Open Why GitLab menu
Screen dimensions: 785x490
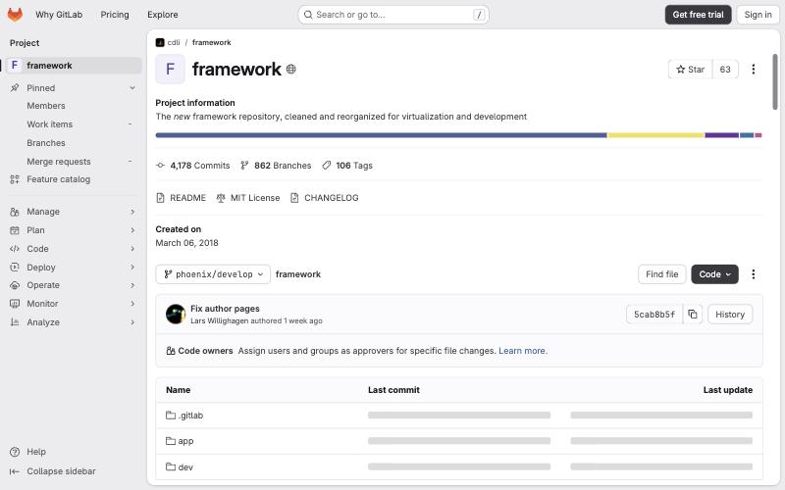click(x=59, y=15)
